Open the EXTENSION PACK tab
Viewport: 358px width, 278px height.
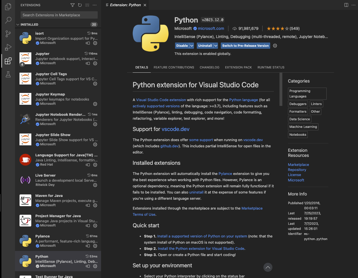click(x=238, y=67)
